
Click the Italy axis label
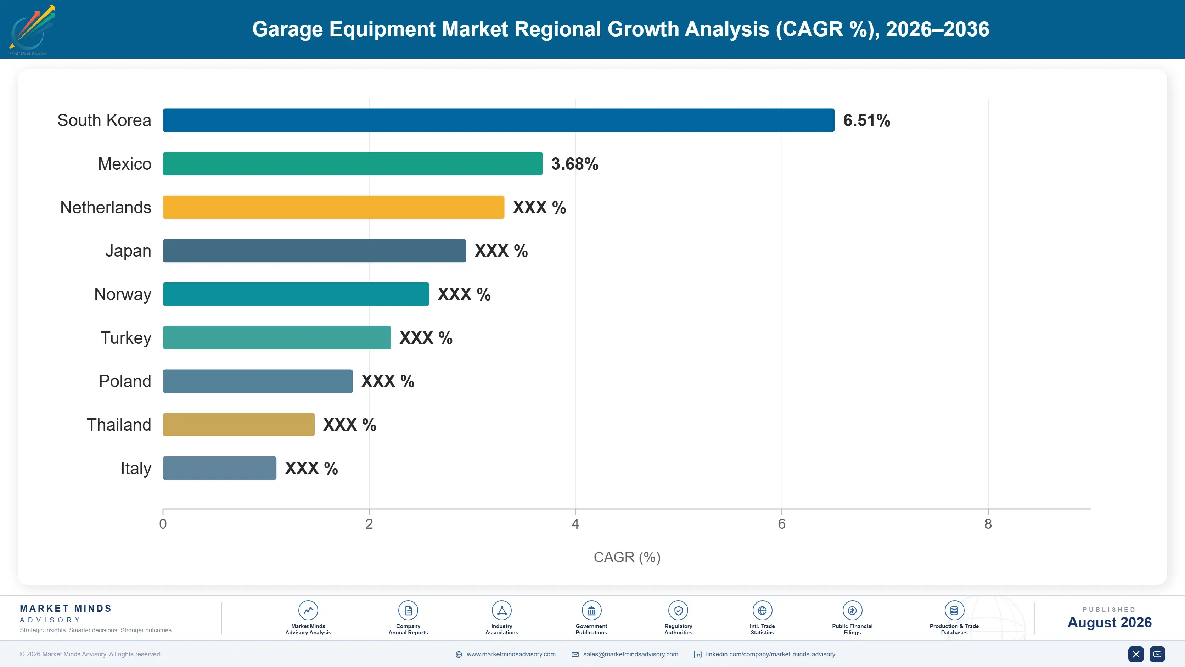point(136,468)
